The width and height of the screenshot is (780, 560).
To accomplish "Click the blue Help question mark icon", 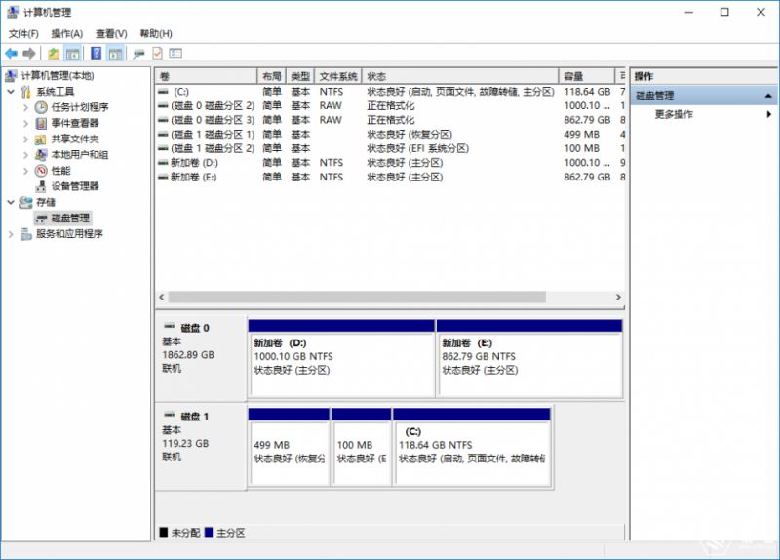I will 97,53.
